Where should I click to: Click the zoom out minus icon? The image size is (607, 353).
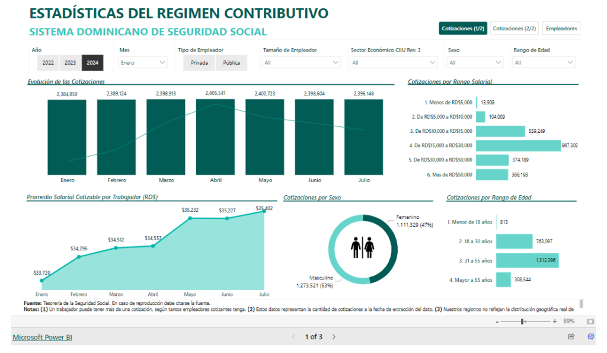click(x=497, y=321)
